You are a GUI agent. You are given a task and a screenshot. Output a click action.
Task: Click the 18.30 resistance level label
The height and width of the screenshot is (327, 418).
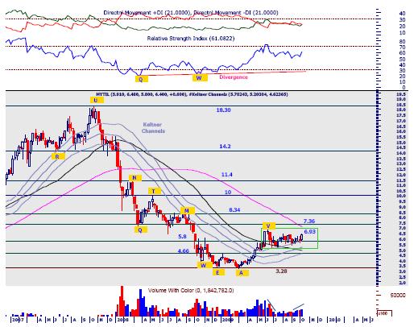click(223, 110)
